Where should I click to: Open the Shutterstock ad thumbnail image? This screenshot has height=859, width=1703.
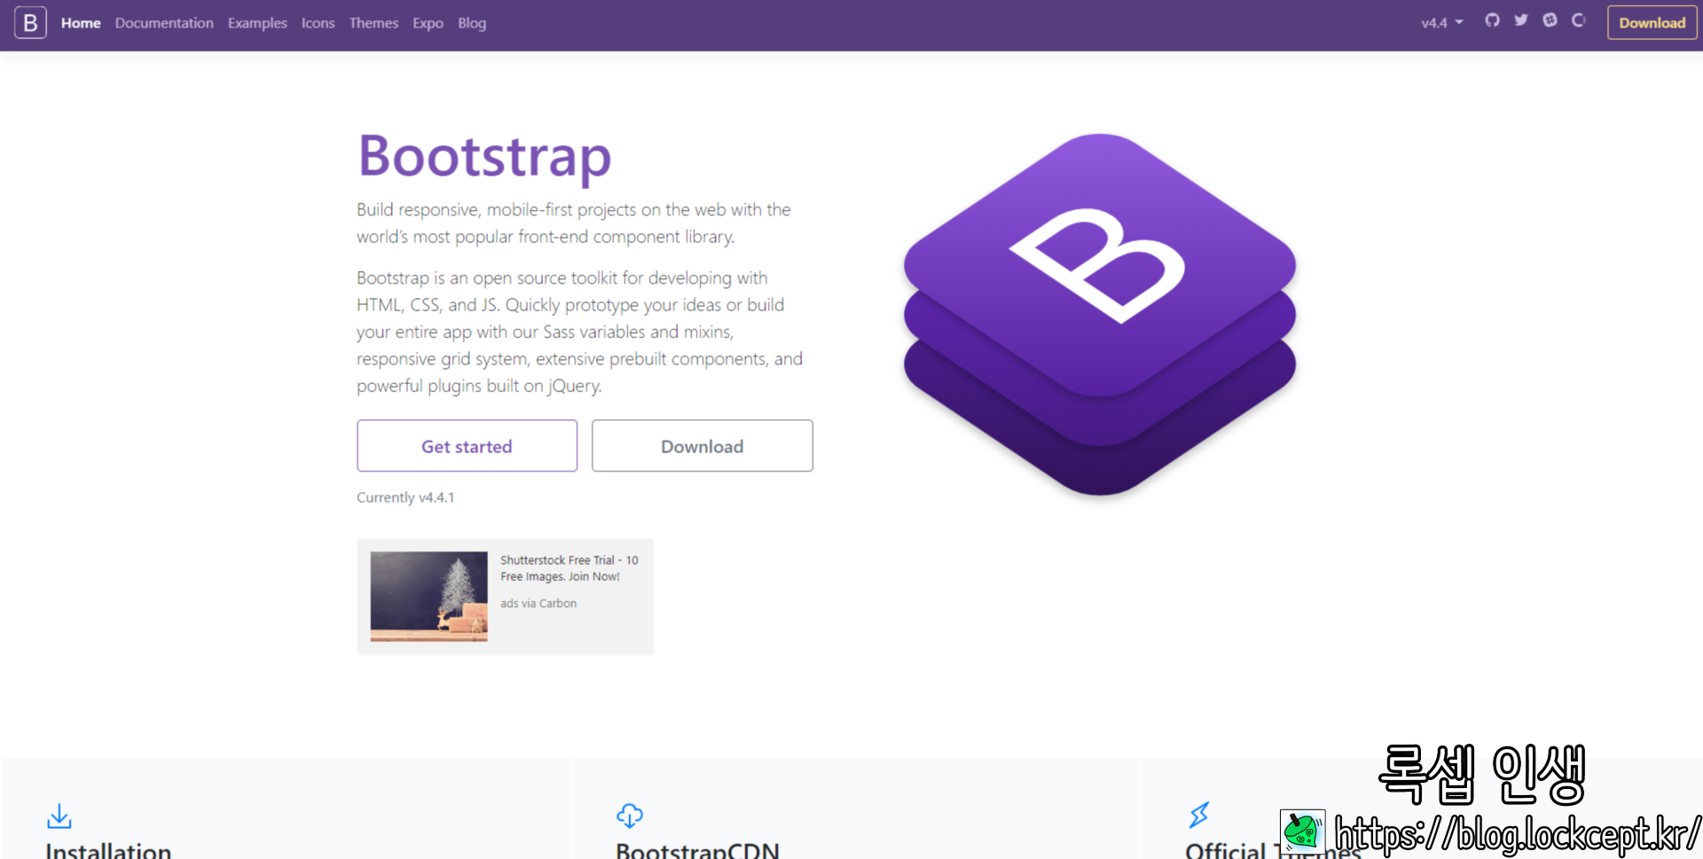tap(428, 597)
